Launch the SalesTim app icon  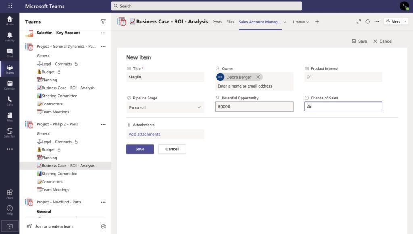pos(10,133)
